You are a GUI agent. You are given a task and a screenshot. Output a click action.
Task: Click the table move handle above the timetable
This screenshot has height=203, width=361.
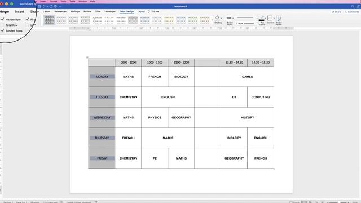pos(87,58)
